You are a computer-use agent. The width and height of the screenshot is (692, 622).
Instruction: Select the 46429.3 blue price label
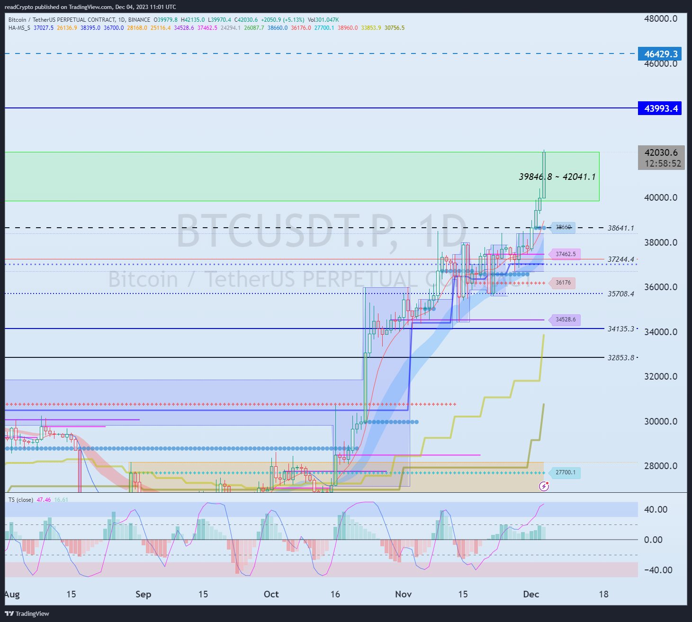(660, 54)
